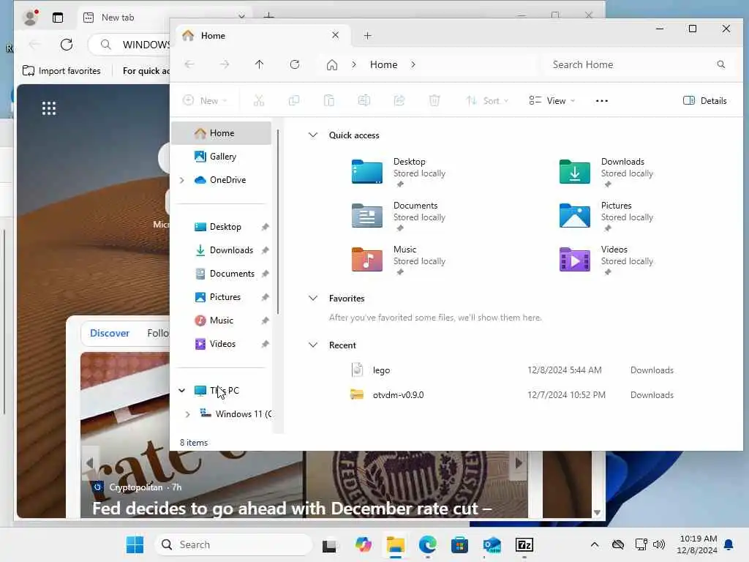Open the Music folder in Quick access

(399, 260)
